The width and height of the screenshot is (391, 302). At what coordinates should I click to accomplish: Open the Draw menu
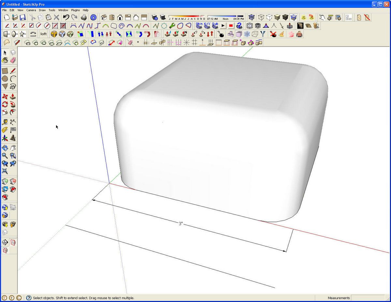coord(42,10)
